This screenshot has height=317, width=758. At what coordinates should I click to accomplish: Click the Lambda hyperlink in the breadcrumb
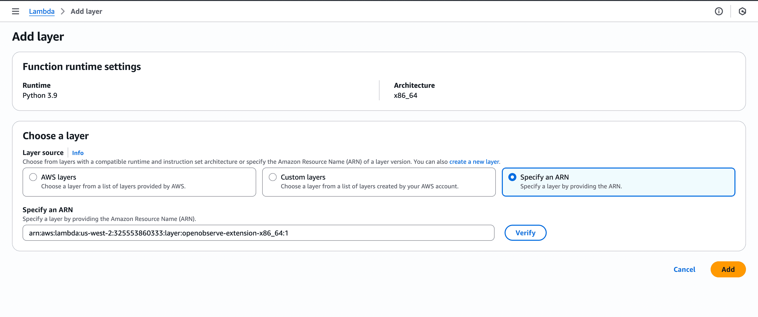coord(42,11)
